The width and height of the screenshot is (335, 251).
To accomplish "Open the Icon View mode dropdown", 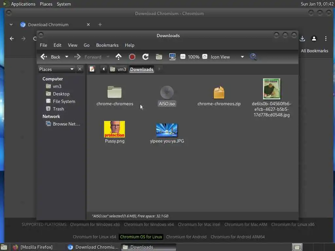I will click(x=227, y=57).
